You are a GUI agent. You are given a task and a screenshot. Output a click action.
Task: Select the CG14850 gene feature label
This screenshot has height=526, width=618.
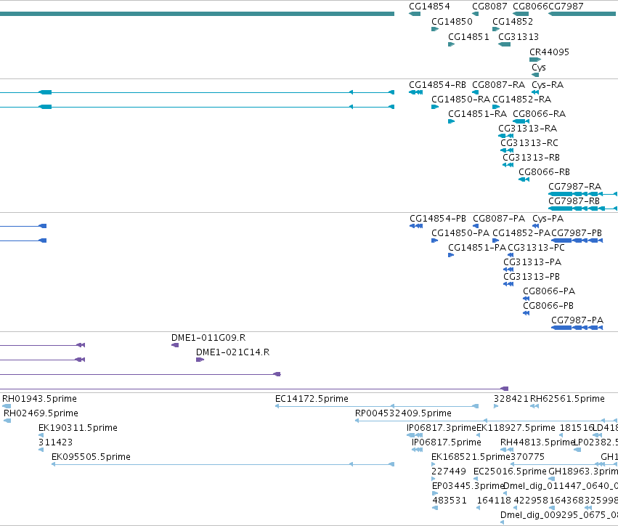(x=452, y=22)
